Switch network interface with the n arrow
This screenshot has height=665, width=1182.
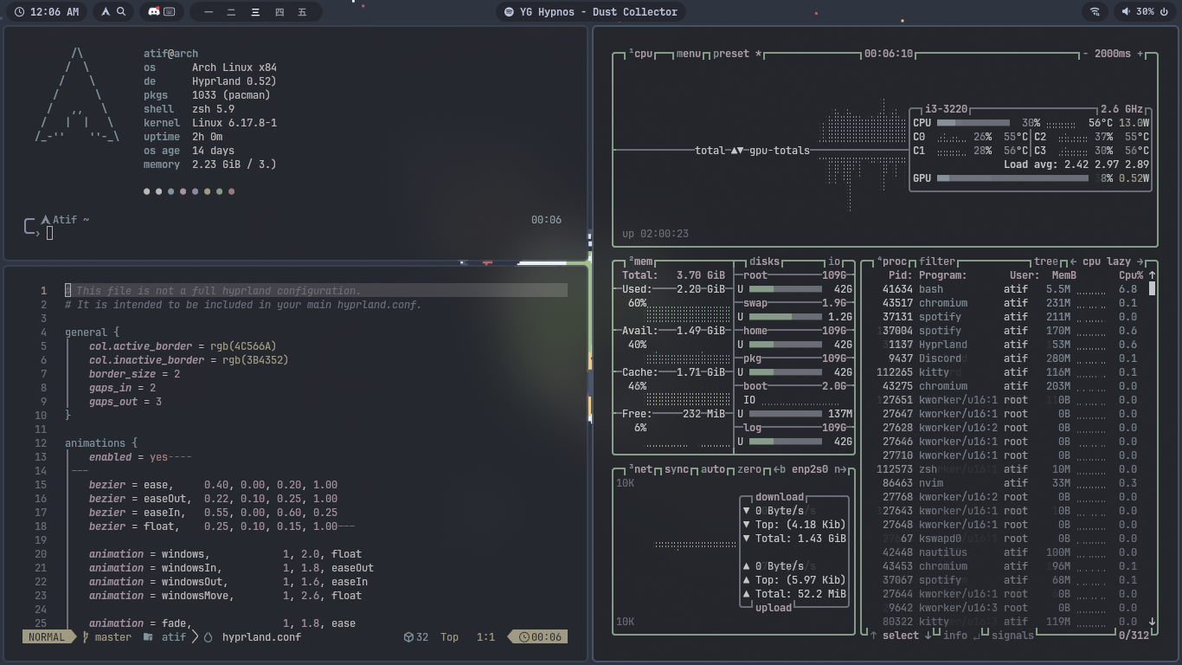click(x=840, y=469)
